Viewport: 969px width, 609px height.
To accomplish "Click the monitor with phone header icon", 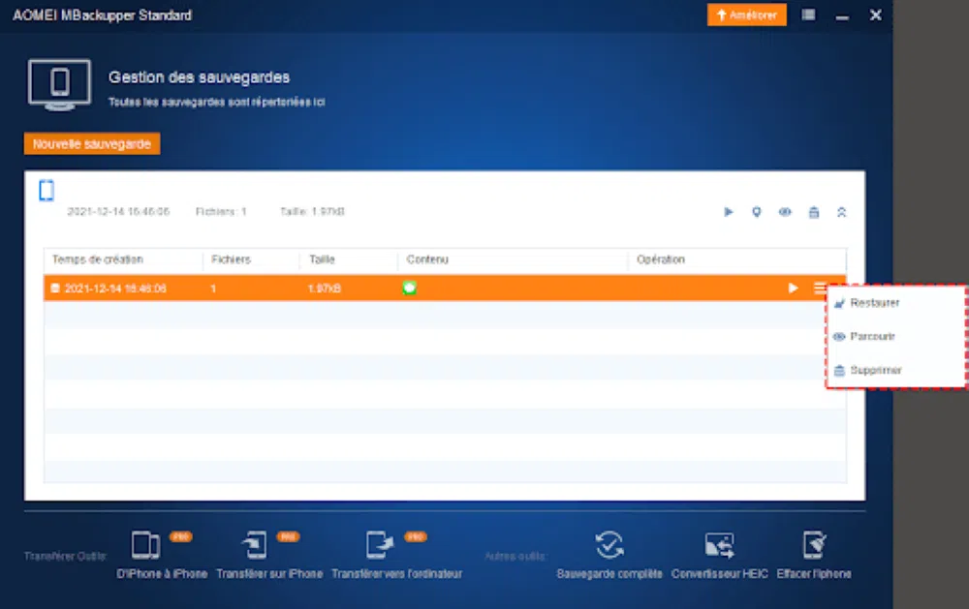I will point(59,85).
